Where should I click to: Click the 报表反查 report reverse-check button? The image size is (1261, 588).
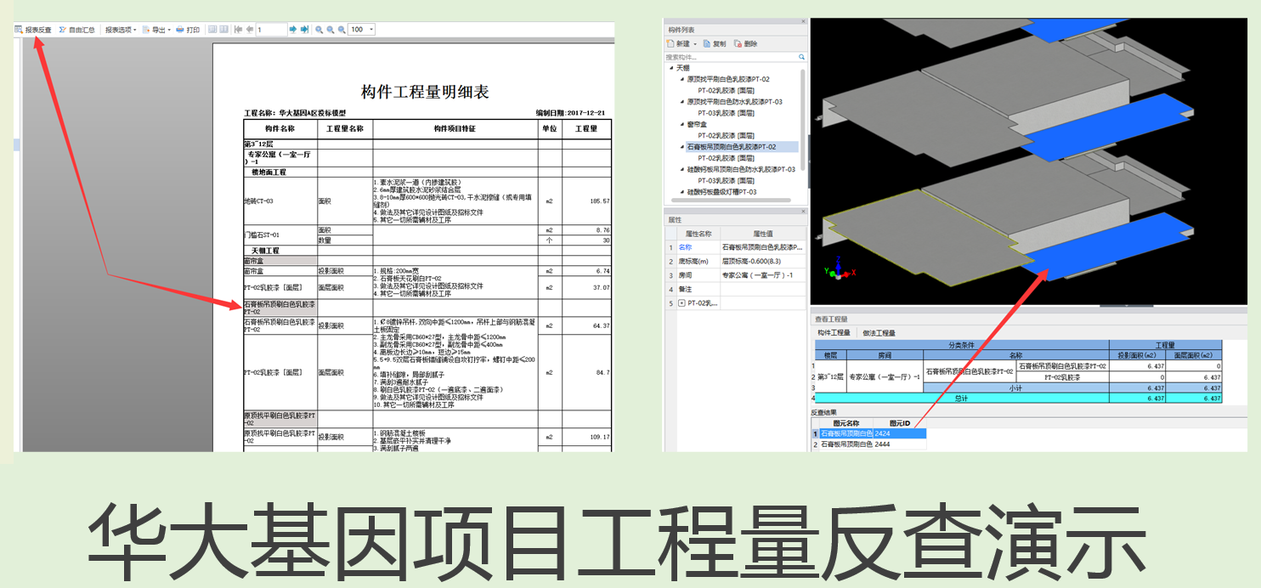33,30
